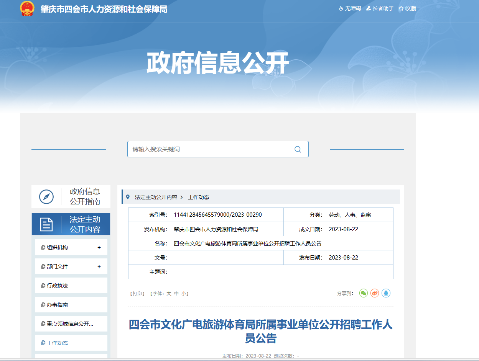Click the document icon for 法定主动公开内容
479x361 pixels.
click(46, 224)
